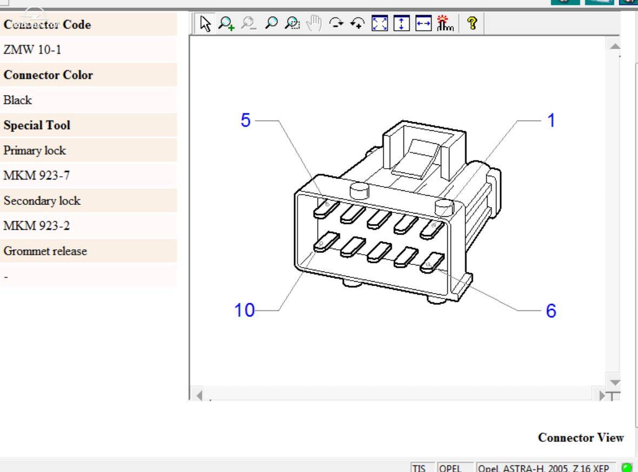Click the zoom out magnifier tool
The width and height of the screenshot is (638, 472).
(x=249, y=23)
